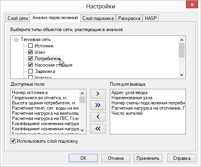Select the Анализ переключений tab
Screen dimensions: 201x167
tap(55, 18)
